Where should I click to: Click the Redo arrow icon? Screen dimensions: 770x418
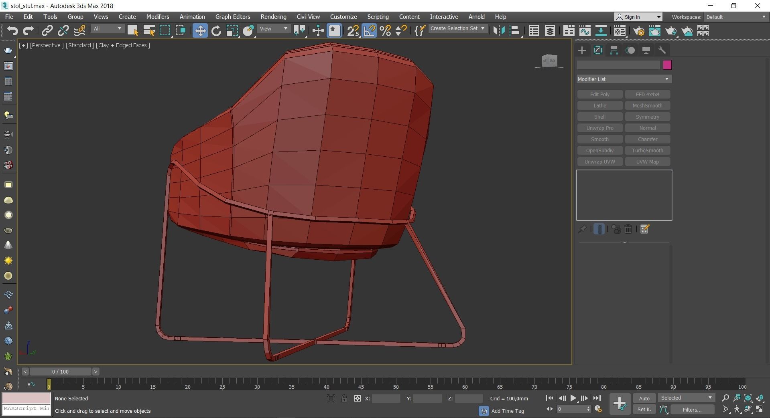click(28, 30)
